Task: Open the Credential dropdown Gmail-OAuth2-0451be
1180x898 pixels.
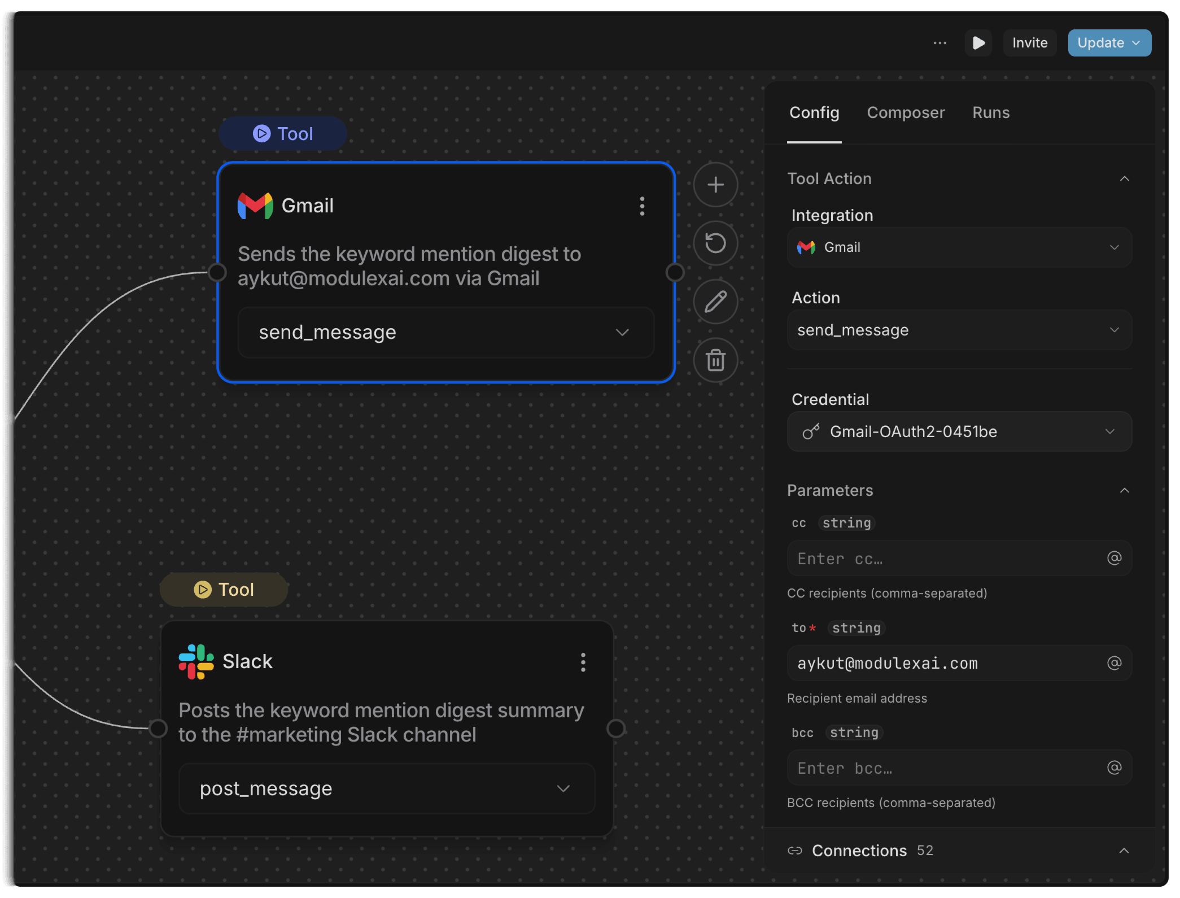Action: coord(959,431)
